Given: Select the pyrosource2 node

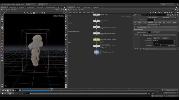Looking at the screenshot, I should (96, 21).
